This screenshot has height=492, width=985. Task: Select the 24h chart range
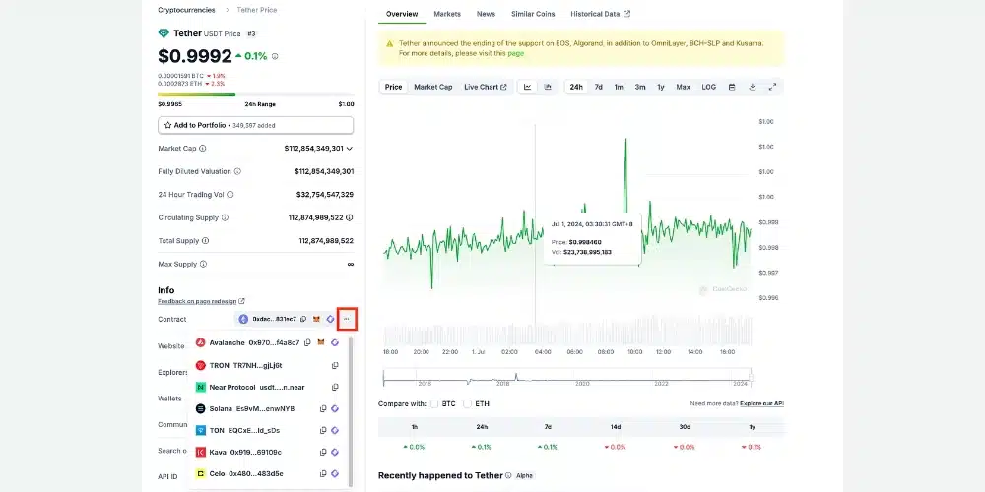(576, 87)
